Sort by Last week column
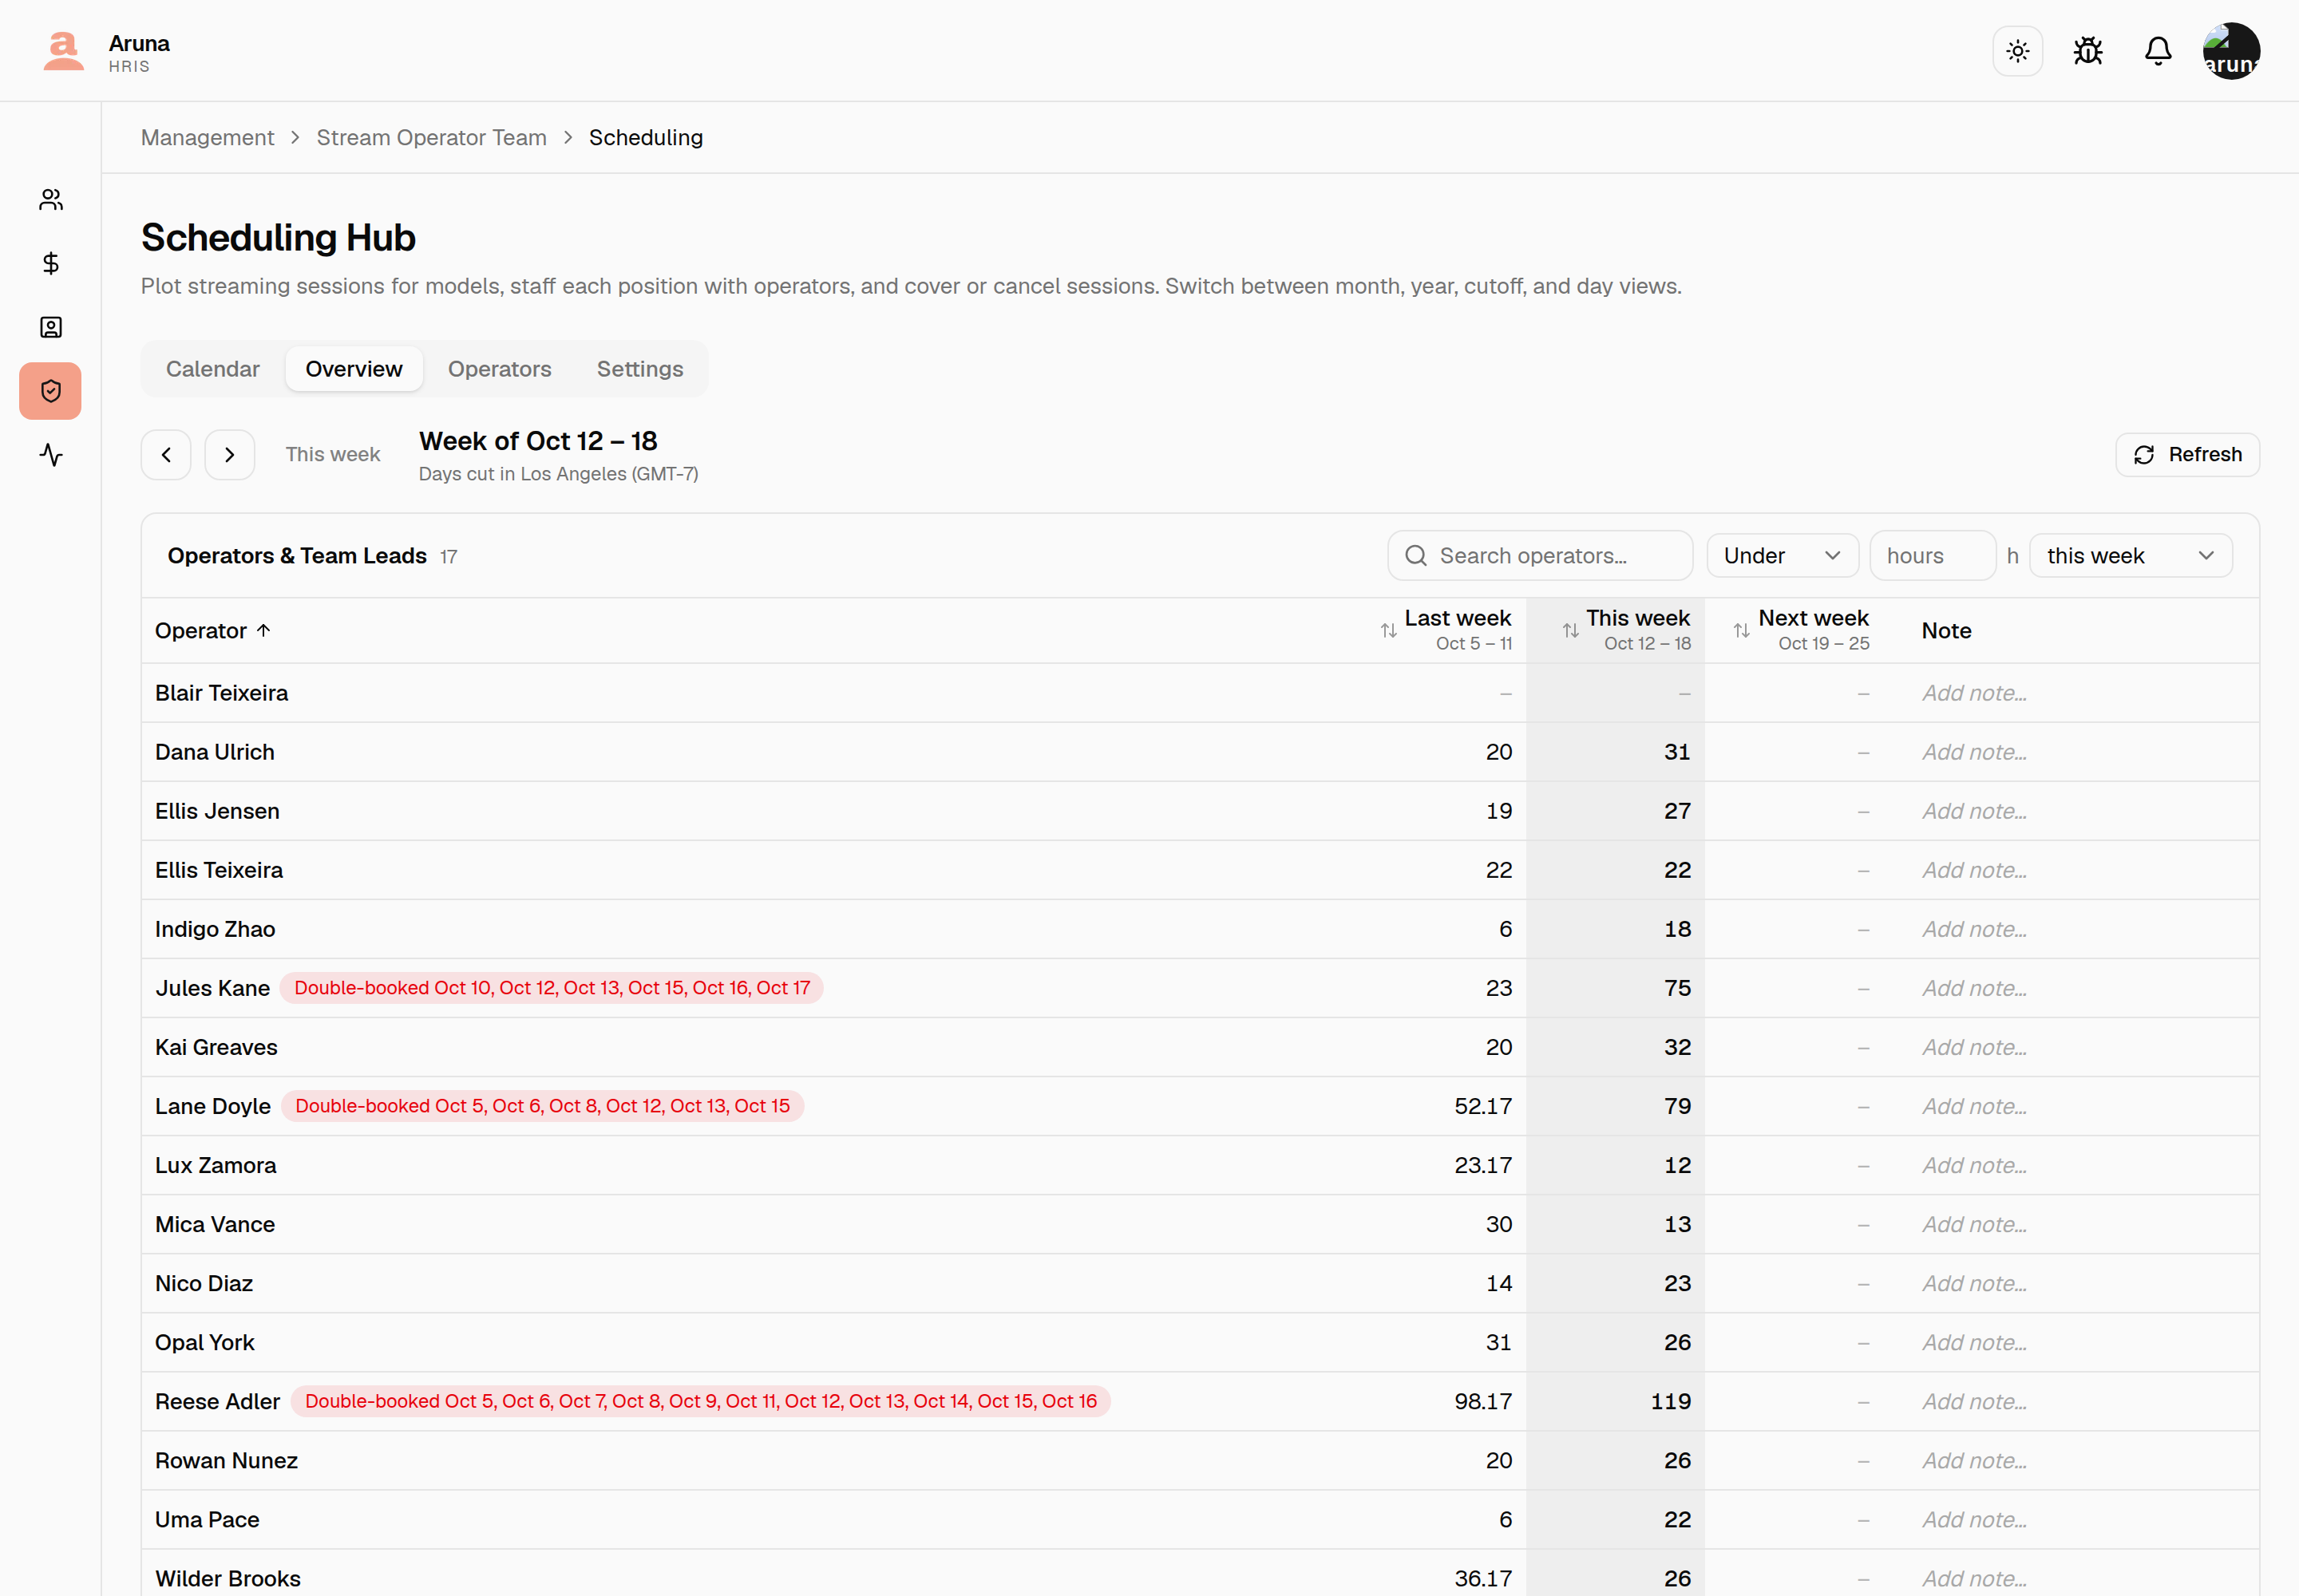Image resolution: width=2299 pixels, height=1596 pixels. 1445,630
